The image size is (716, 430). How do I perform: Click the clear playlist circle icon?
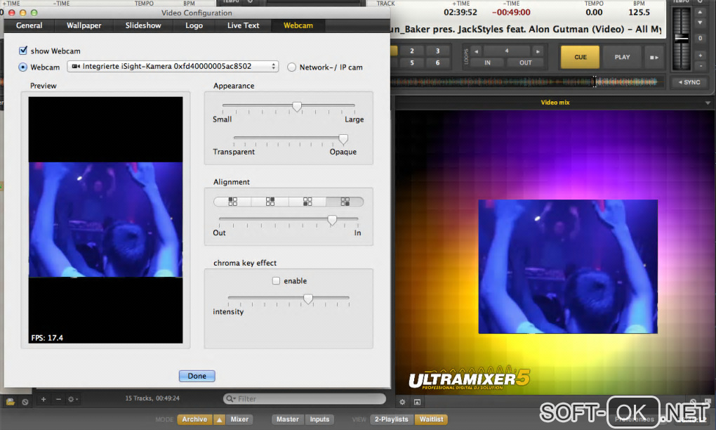[25, 402]
